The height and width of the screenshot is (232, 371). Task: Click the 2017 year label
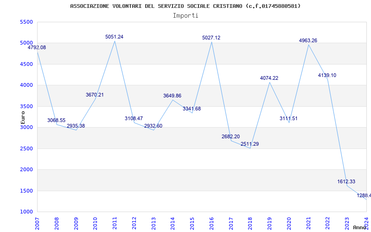coord(231,224)
